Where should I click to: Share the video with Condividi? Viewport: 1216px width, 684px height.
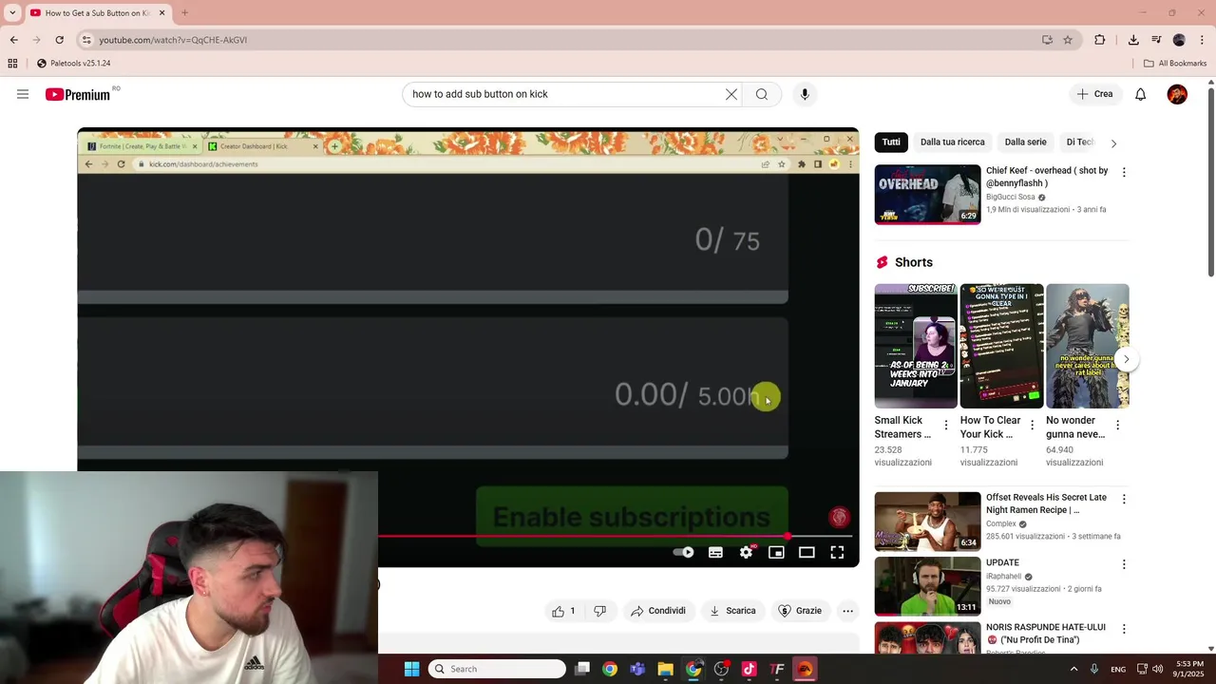coord(657,611)
